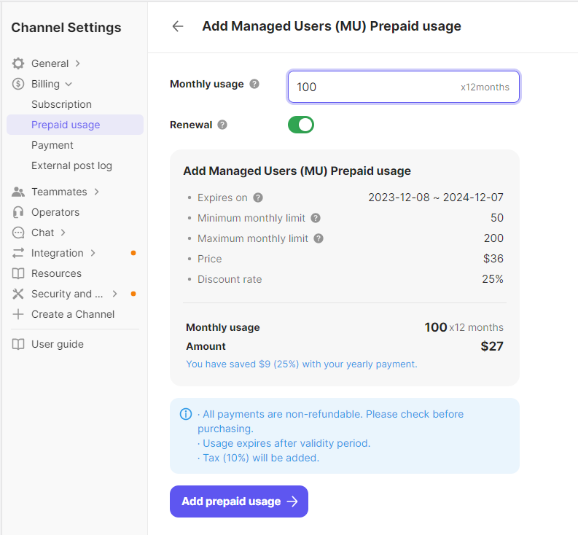
Task: Click the Billing dollar icon
Action: 18,84
